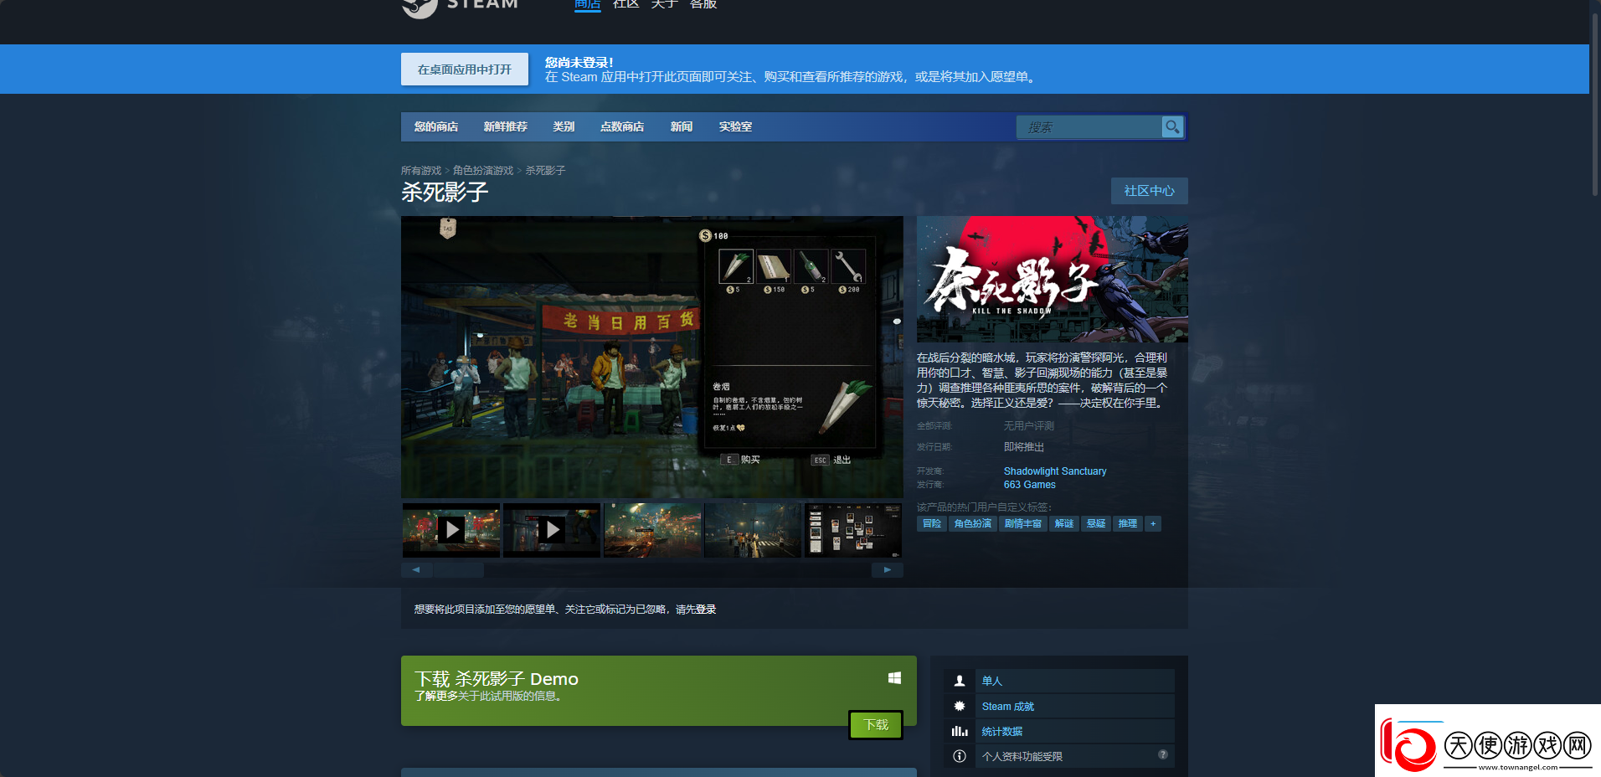Click the main screenshot preview
The image size is (1601, 777).
(x=652, y=358)
